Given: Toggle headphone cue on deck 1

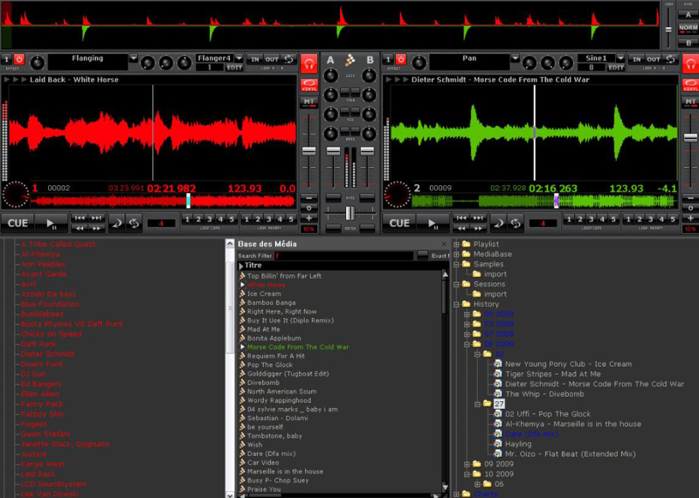Looking at the screenshot, I should click(309, 63).
